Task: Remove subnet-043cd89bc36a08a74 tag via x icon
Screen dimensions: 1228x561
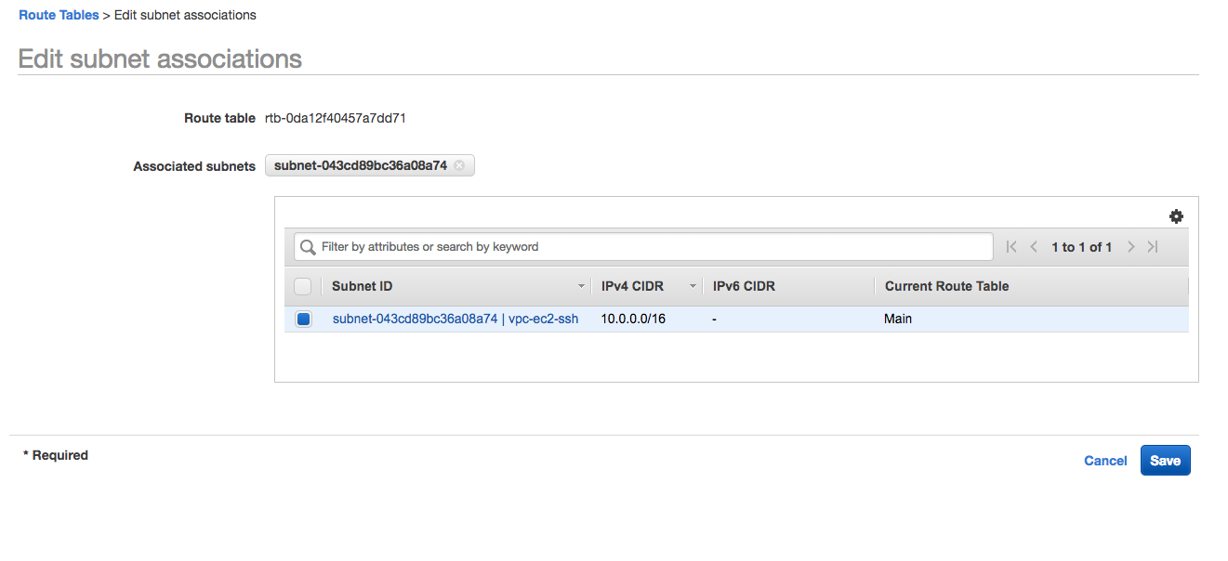Action: click(459, 165)
